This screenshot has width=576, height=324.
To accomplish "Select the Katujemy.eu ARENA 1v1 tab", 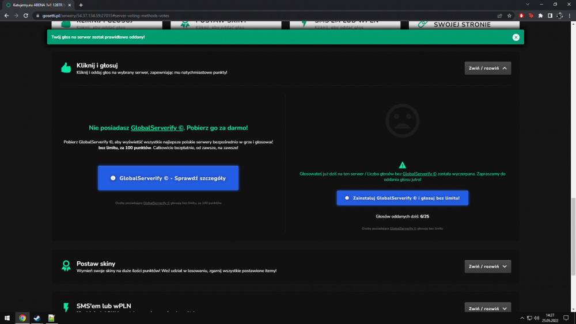I will pos(37,5).
